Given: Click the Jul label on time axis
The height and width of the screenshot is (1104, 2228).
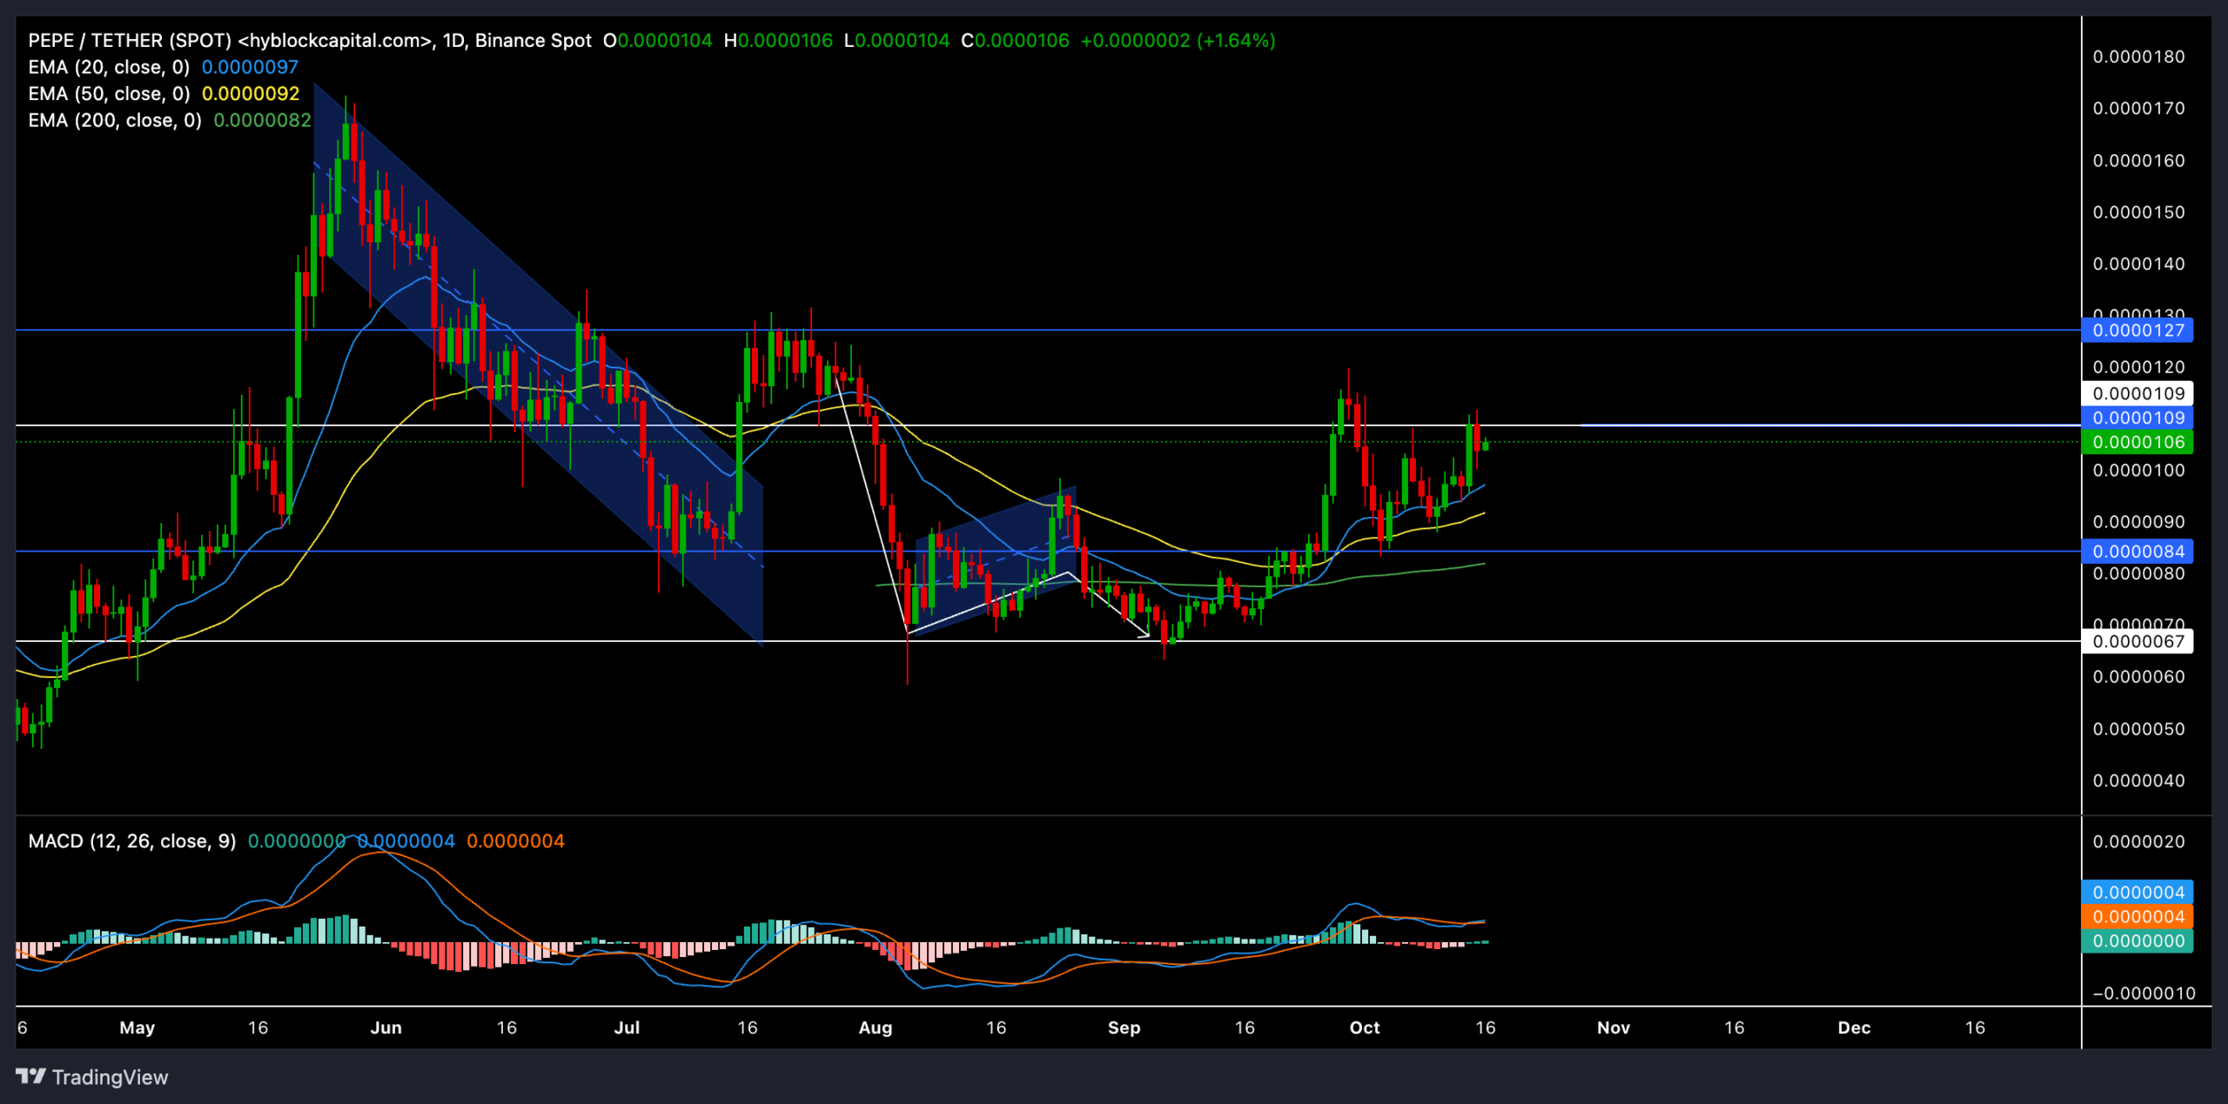Looking at the screenshot, I should (627, 1027).
